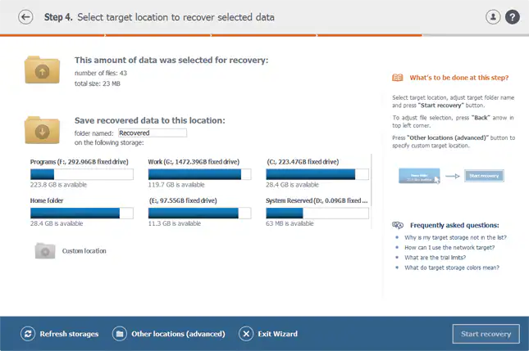529x351 pixels.
Task: Choose Programs (F:) drive as target
Action: pyautogui.click(x=81, y=174)
